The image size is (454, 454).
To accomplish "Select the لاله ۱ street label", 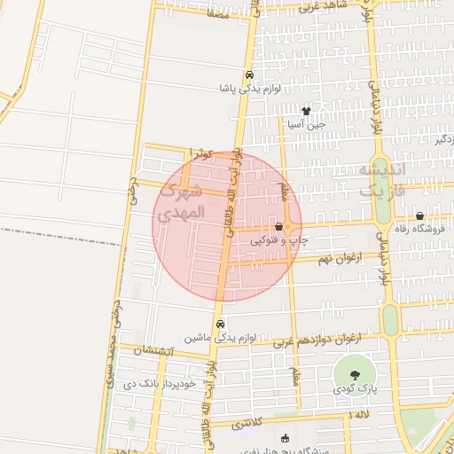I will click(359, 415).
